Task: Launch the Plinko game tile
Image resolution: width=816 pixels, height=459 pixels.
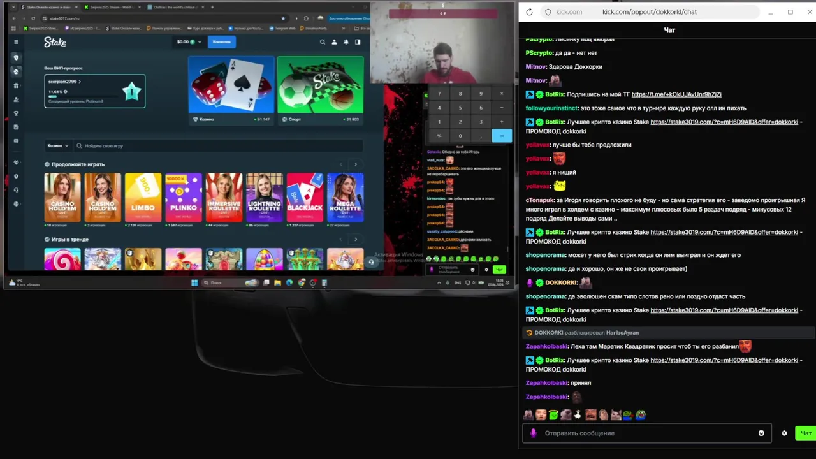Action: click(184, 198)
